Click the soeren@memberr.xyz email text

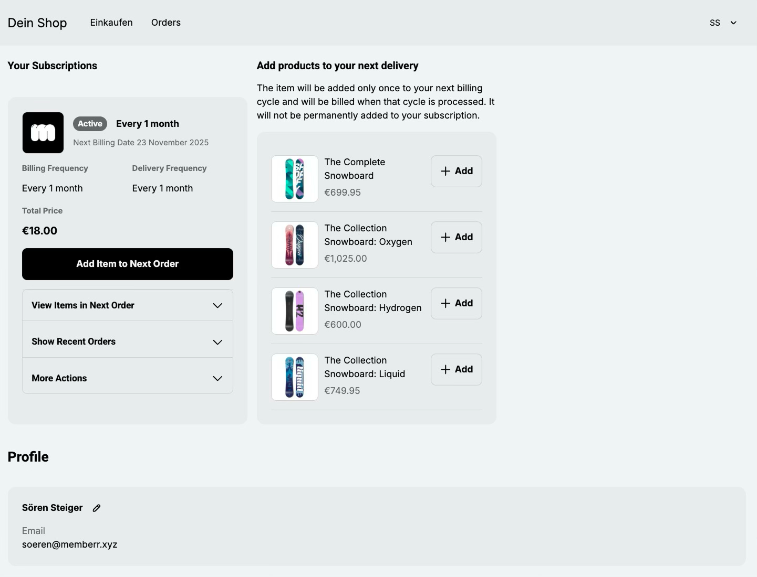click(70, 544)
